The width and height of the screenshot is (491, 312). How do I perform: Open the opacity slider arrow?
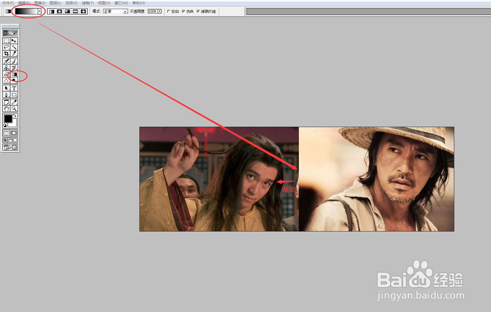click(159, 11)
